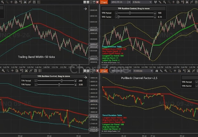Viewport: 198px width, 137px height.
Task: Select the drawing tools pencil in top-right toolbar
Action: [160, 2]
